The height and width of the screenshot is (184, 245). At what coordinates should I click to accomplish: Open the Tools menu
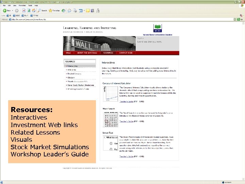[x=30, y=5]
